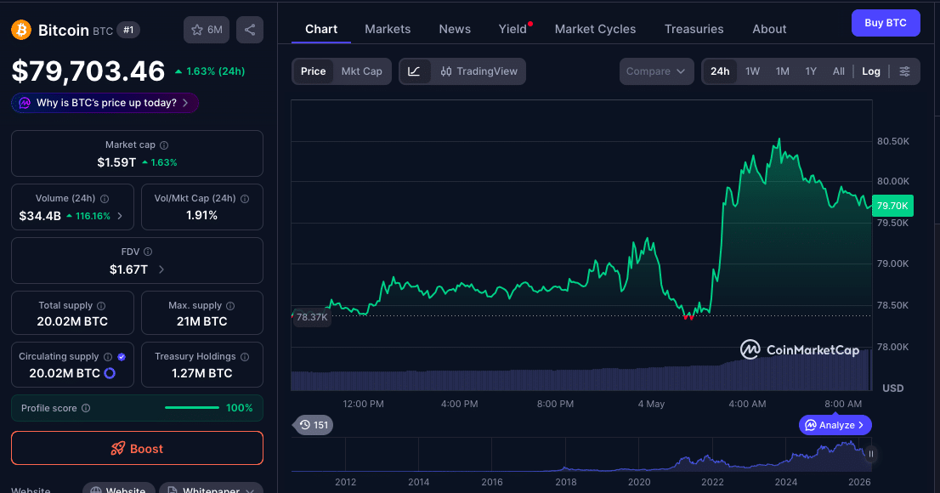Click the Total supply info icon
The width and height of the screenshot is (940, 493).
(x=101, y=306)
